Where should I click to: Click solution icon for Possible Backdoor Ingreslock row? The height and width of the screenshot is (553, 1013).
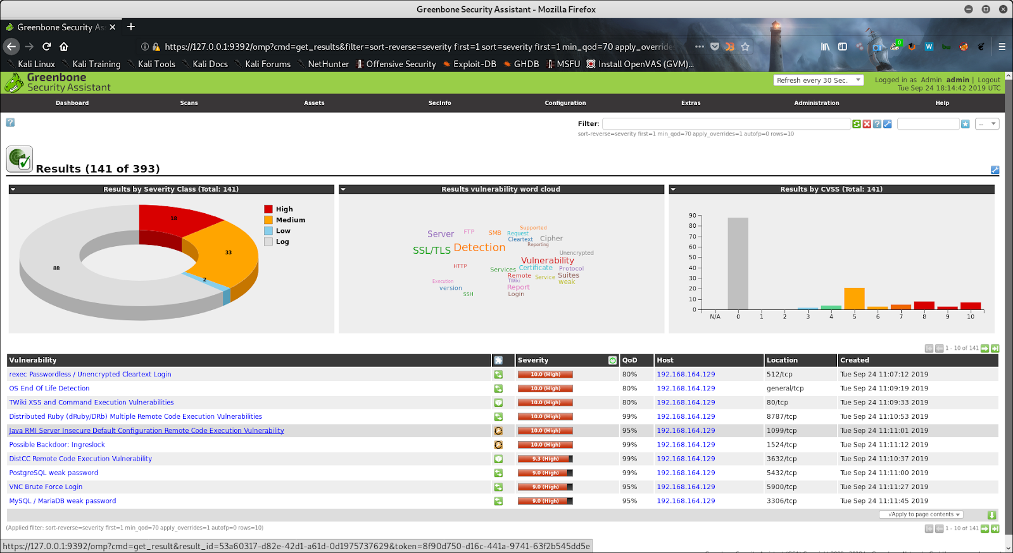coord(498,445)
